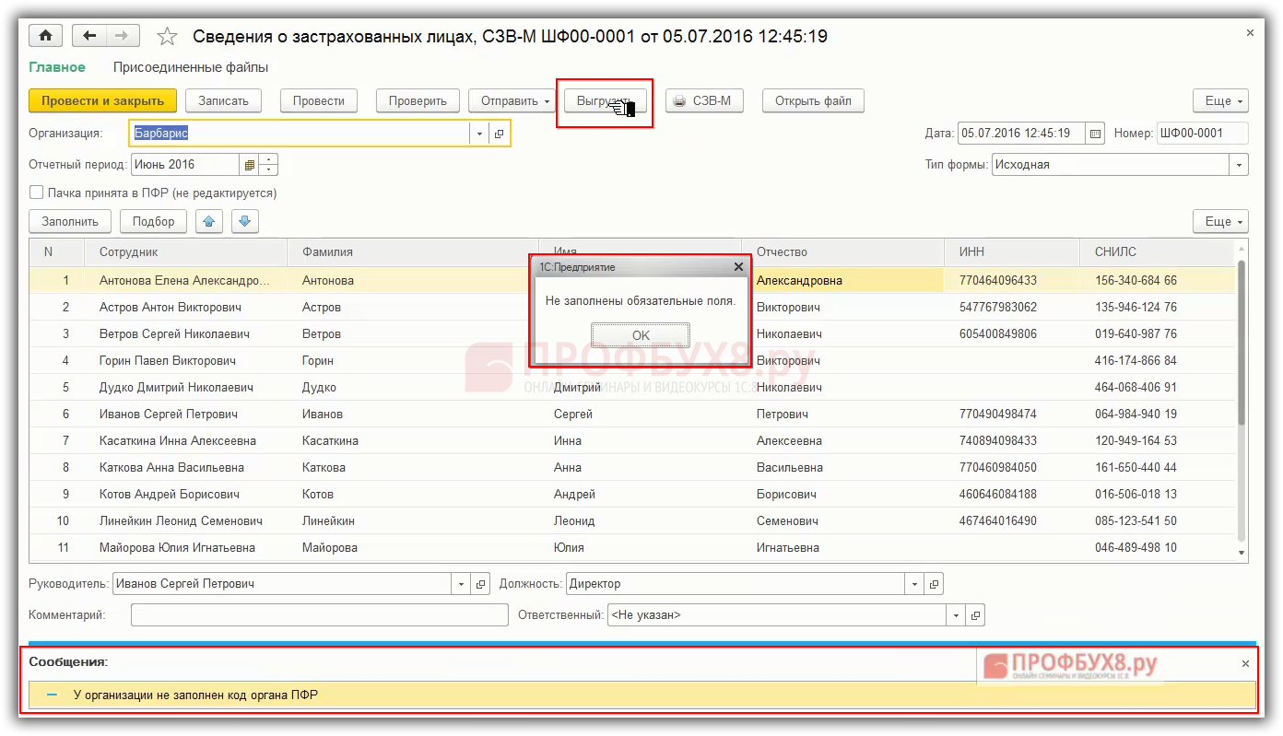This screenshot has height=736, width=1283.
Task: Move row down with blue arrow
Action: (245, 221)
